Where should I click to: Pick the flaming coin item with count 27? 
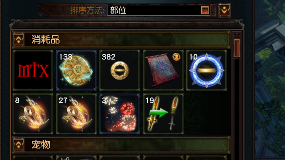click(x=77, y=114)
